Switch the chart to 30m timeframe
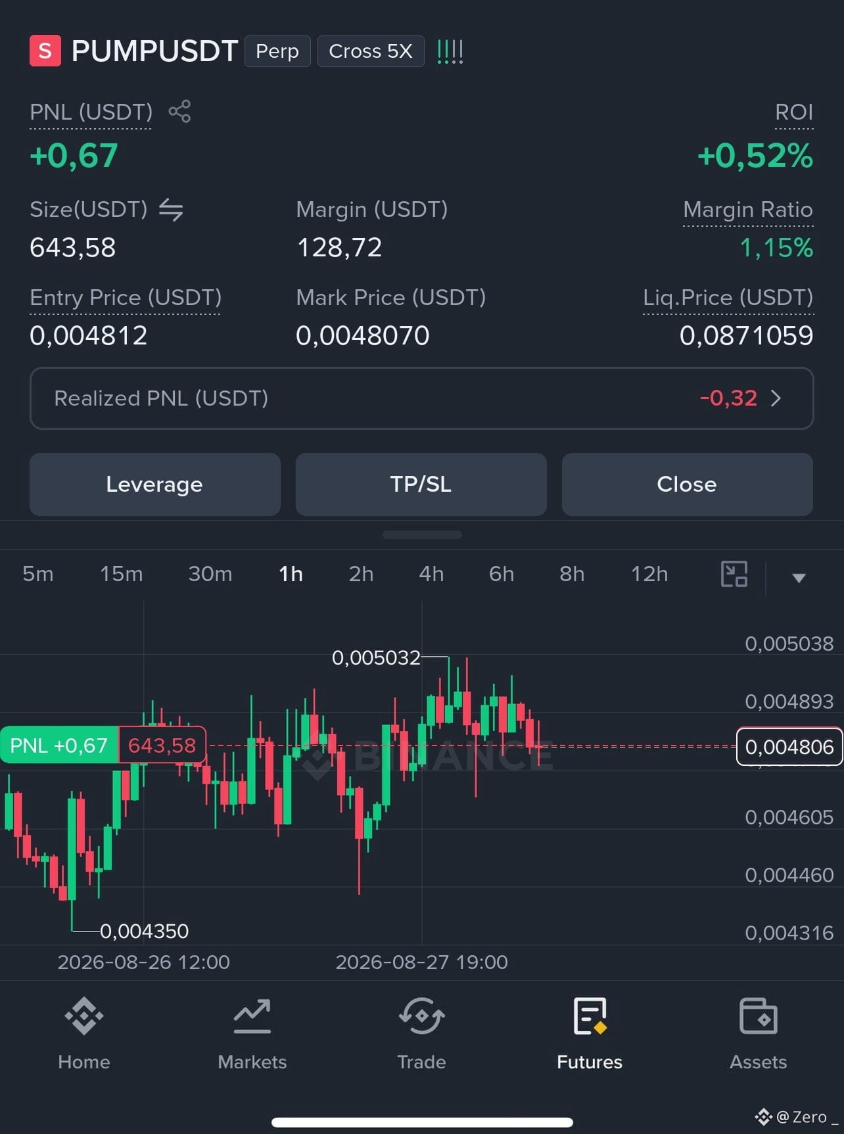Image resolution: width=844 pixels, height=1134 pixels. (x=210, y=574)
